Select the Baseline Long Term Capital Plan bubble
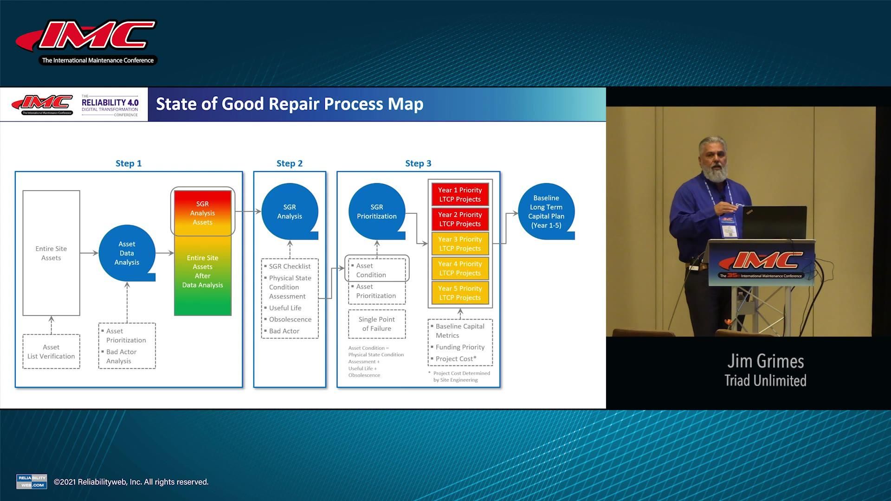This screenshot has height=501, width=891. pyautogui.click(x=546, y=211)
